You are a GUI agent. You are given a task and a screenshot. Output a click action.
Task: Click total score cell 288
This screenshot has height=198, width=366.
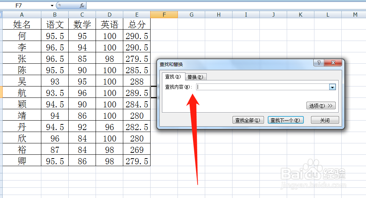[x=137, y=81]
